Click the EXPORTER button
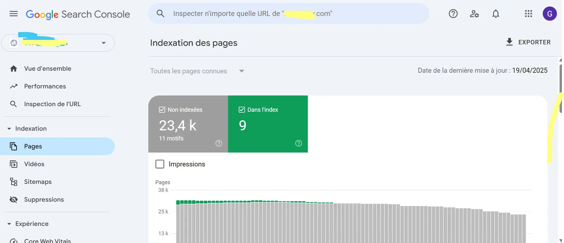Screen dimensions: 564x243 (528, 42)
